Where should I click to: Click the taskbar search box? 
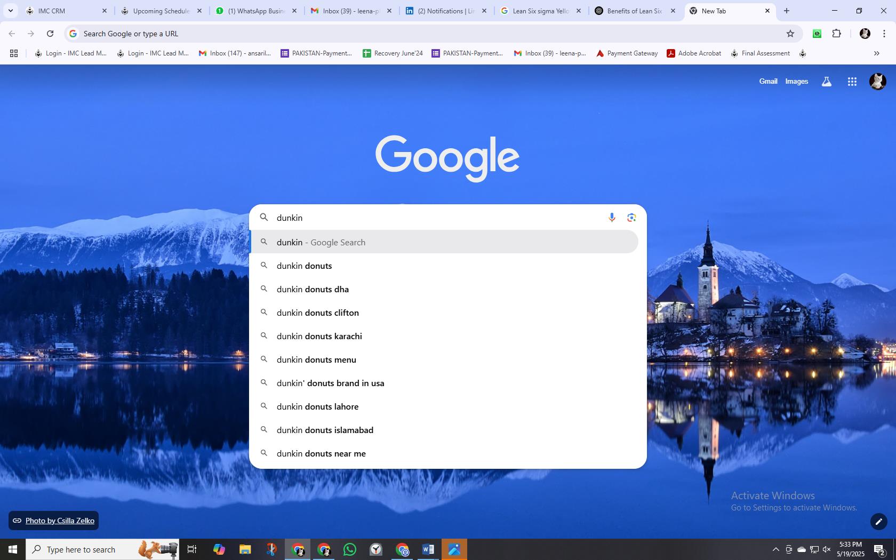coord(102,549)
